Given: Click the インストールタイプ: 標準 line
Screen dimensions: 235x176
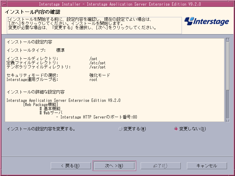Looking at the screenshot, I should point(36,50).
